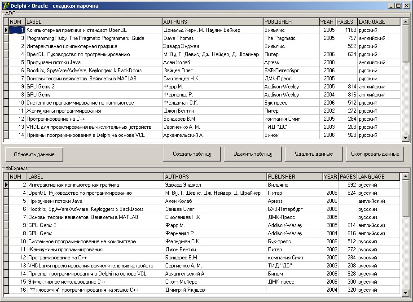Image resolution: width=413 pixels, height=302 pixels.
Task: Select the current-row indicator arrow in ADO grid
Action: coord(6,30)
